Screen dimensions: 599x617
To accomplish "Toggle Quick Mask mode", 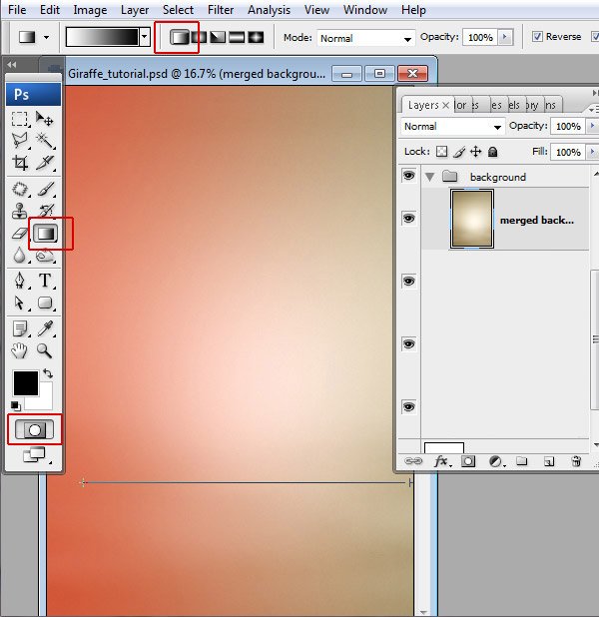I will point(33,429).
